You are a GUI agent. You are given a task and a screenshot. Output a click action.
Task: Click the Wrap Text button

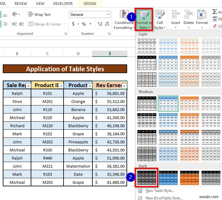pyautogui.click(x=39, y=15)
